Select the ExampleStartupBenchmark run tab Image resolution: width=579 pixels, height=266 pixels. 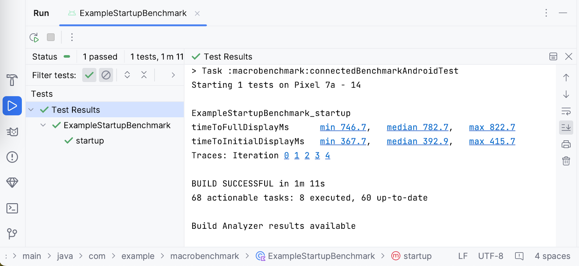click(133, 13)
